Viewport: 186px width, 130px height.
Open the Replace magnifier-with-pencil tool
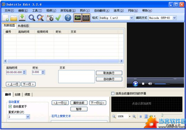coord(40,18)
